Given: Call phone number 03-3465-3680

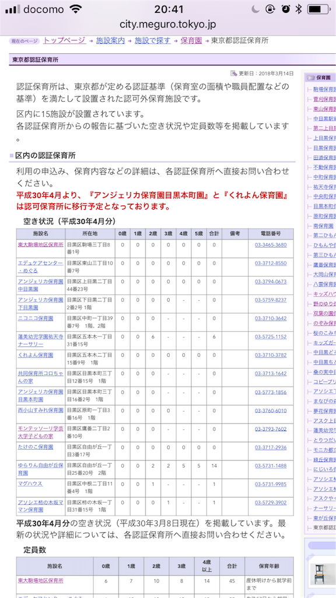Looking at the screenshot, I should point(271,245).
